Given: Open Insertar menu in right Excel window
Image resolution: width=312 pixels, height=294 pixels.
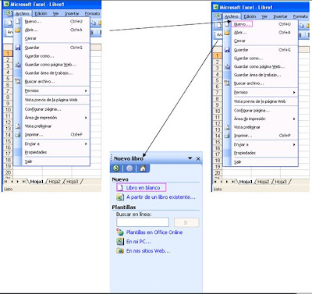Looking at the screenshot, I should pos(280,16).
